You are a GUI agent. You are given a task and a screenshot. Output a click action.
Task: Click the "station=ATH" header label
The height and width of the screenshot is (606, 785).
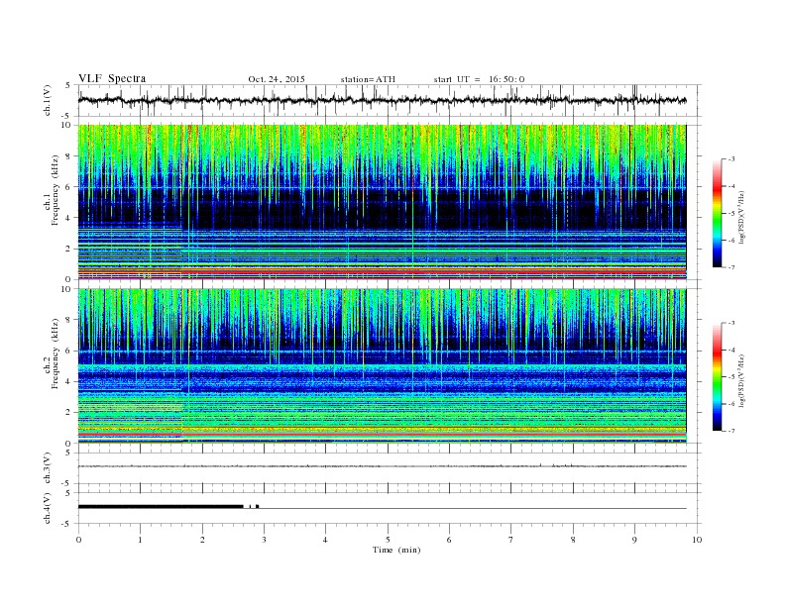tap(368, 79)
